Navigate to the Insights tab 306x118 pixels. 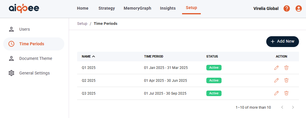(x=168, y=8)
